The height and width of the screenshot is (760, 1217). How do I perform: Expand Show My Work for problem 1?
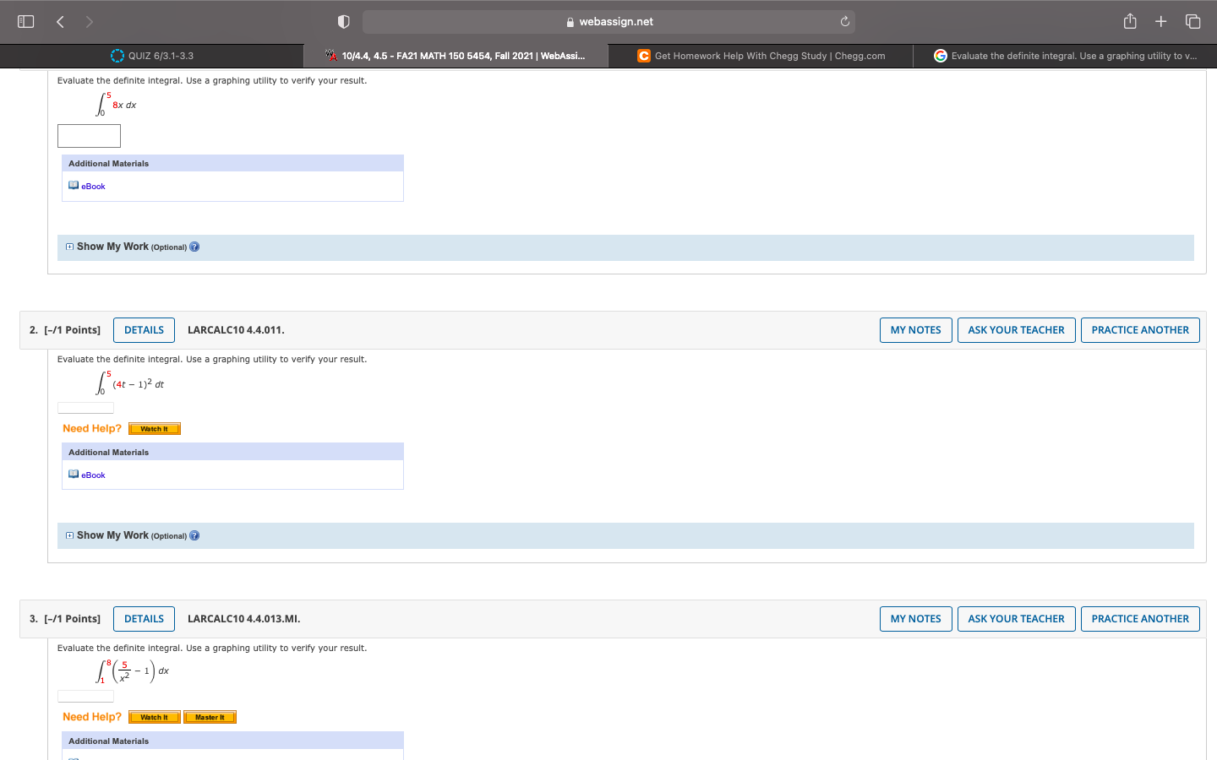pos(69,247)
